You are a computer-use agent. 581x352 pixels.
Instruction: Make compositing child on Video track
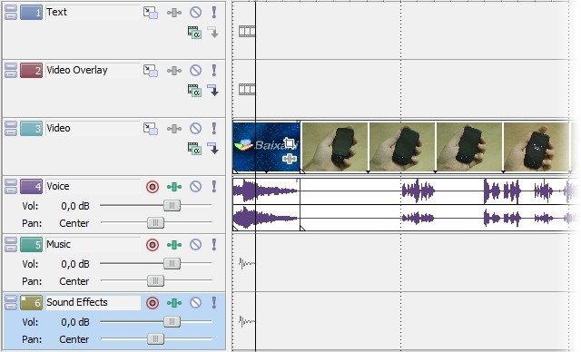(x=213, y=148)
